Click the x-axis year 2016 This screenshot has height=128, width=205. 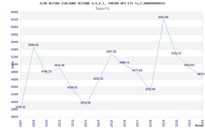pos(125,123)
